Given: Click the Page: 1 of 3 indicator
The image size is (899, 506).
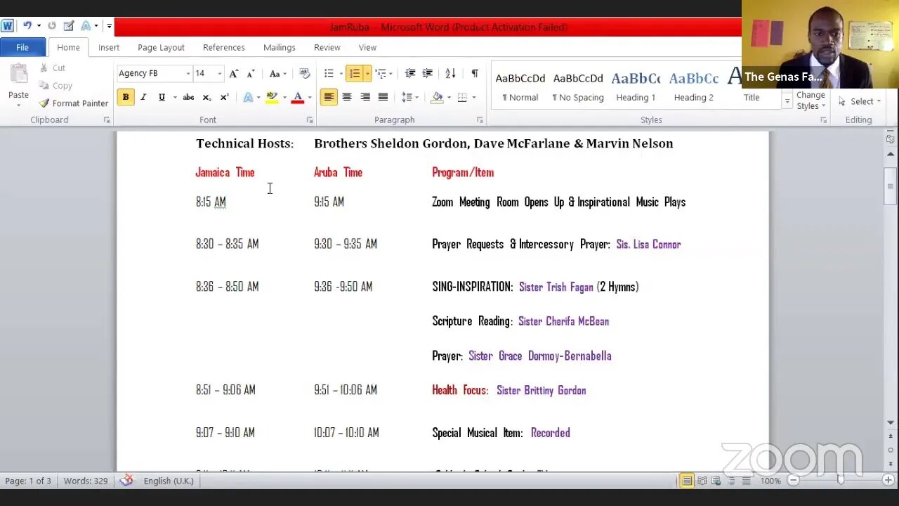Looking at the screenshot, I should [x=28, y=481].
